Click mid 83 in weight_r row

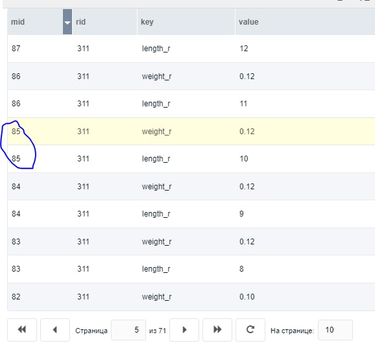[16, 242]
